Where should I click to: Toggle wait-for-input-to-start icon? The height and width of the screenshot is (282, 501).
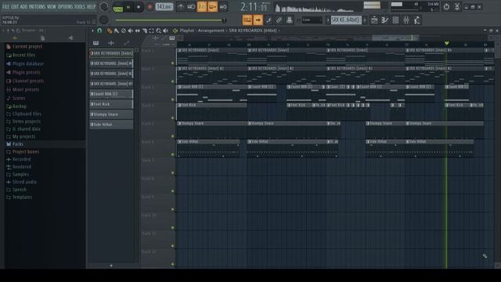[191, 7]
